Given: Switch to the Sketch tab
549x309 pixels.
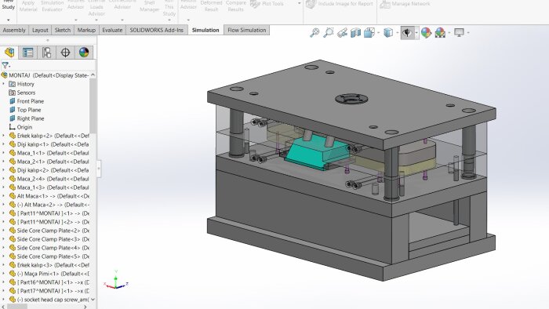Looking at the screenshot, I should (x=63, y=30).
